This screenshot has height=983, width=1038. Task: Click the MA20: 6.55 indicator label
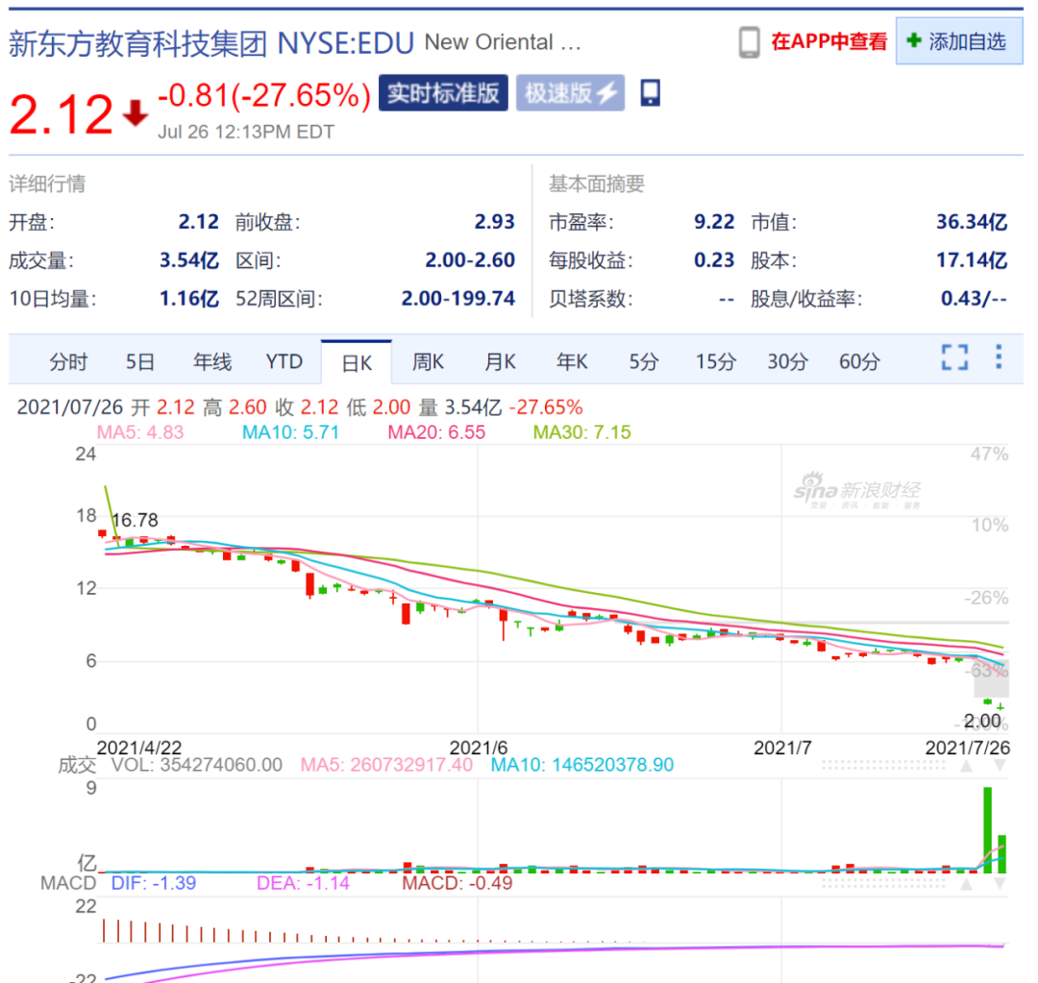[436, 432]
